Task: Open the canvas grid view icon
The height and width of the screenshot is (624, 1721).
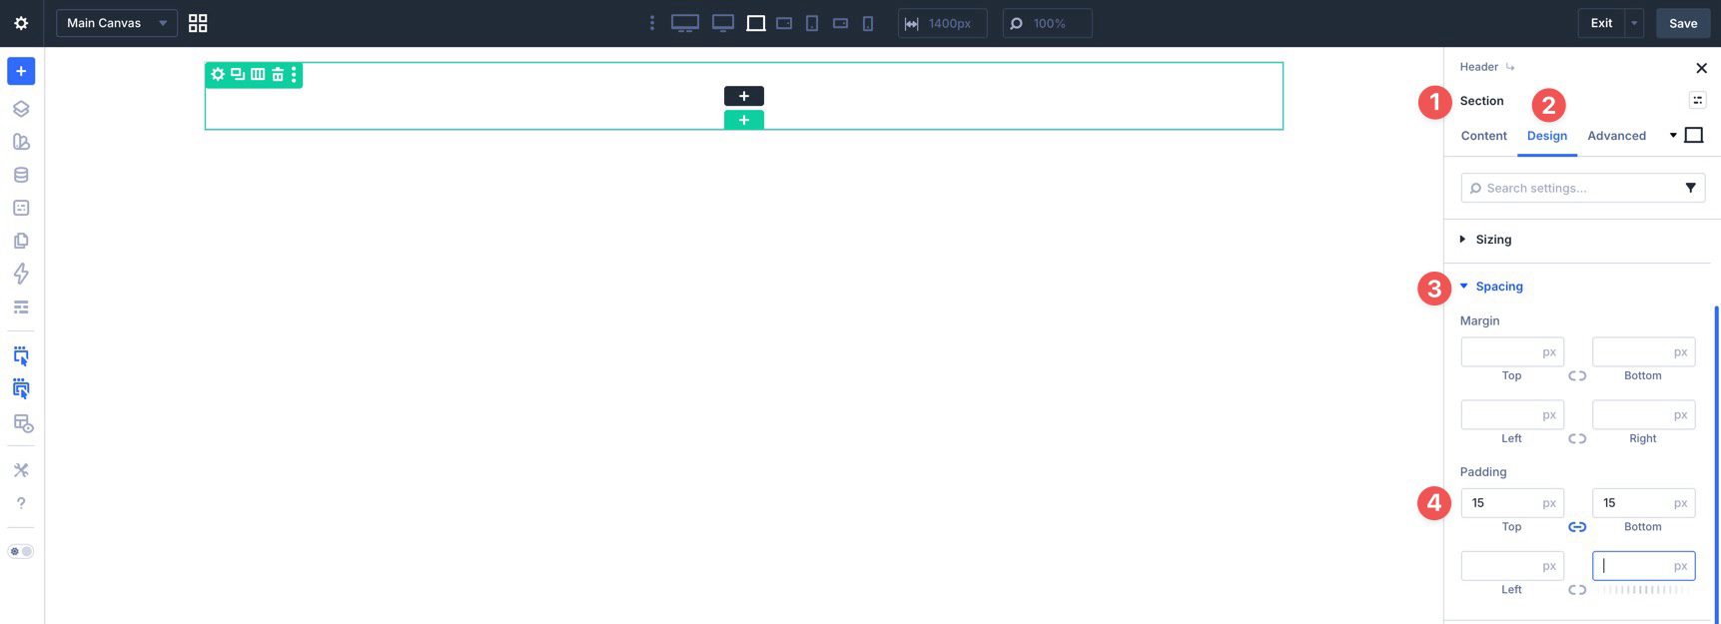Action: (x=198, y=23)
